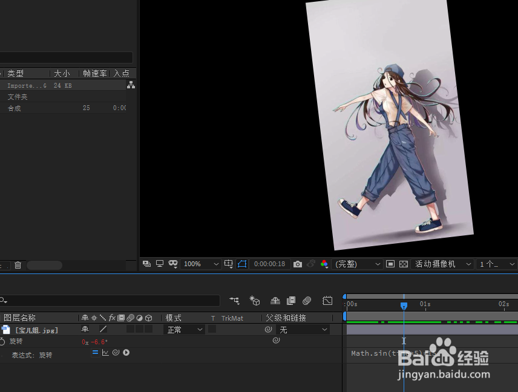Open the RGB channel color management icon
This screenshot has width=518, height=392.
[x=324, y=264]
